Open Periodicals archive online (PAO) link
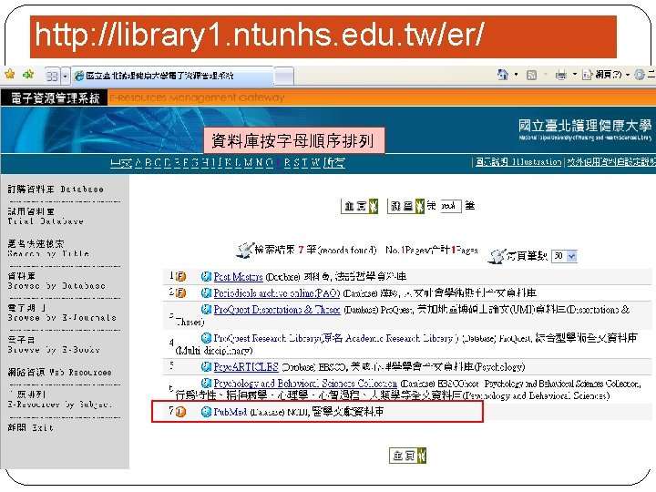656x492 pixels. [x=277, y=292]
